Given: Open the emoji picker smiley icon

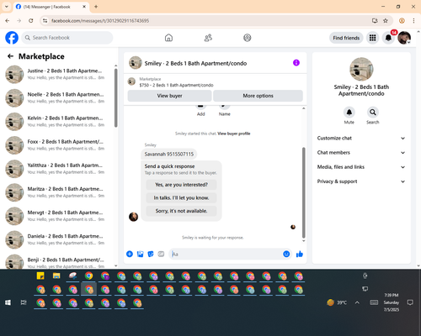Looking at the screenshot, I should tap(286, 254).
